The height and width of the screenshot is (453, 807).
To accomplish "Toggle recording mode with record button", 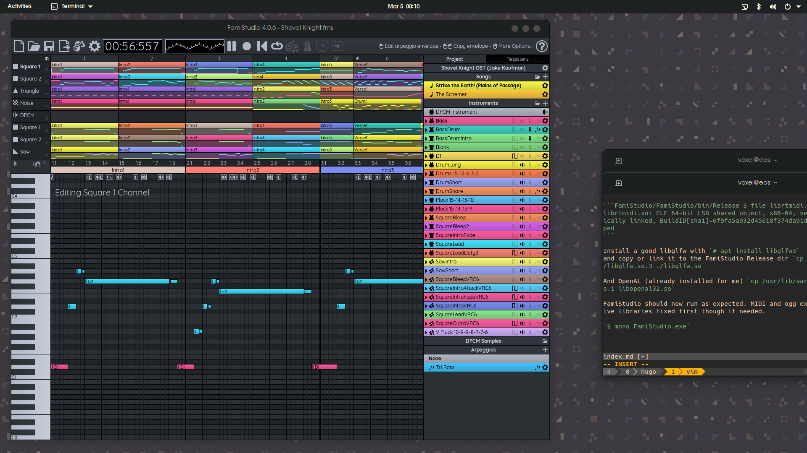I will [x=247, y=46].
